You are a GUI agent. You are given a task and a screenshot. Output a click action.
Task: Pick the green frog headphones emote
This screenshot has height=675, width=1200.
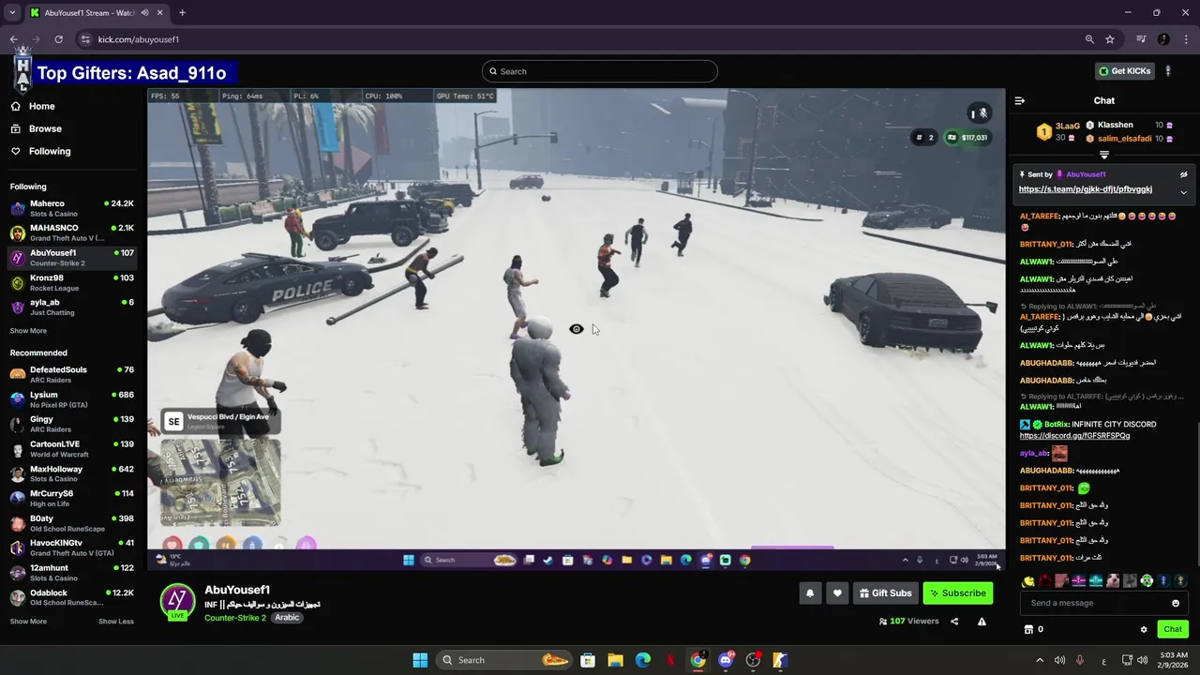(1147, 581)
